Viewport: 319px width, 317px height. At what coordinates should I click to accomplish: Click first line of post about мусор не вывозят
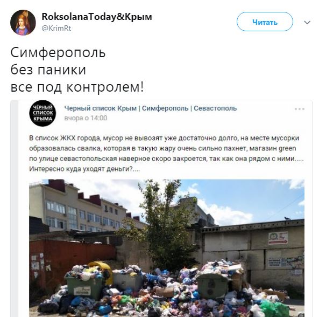coord(164,138)
